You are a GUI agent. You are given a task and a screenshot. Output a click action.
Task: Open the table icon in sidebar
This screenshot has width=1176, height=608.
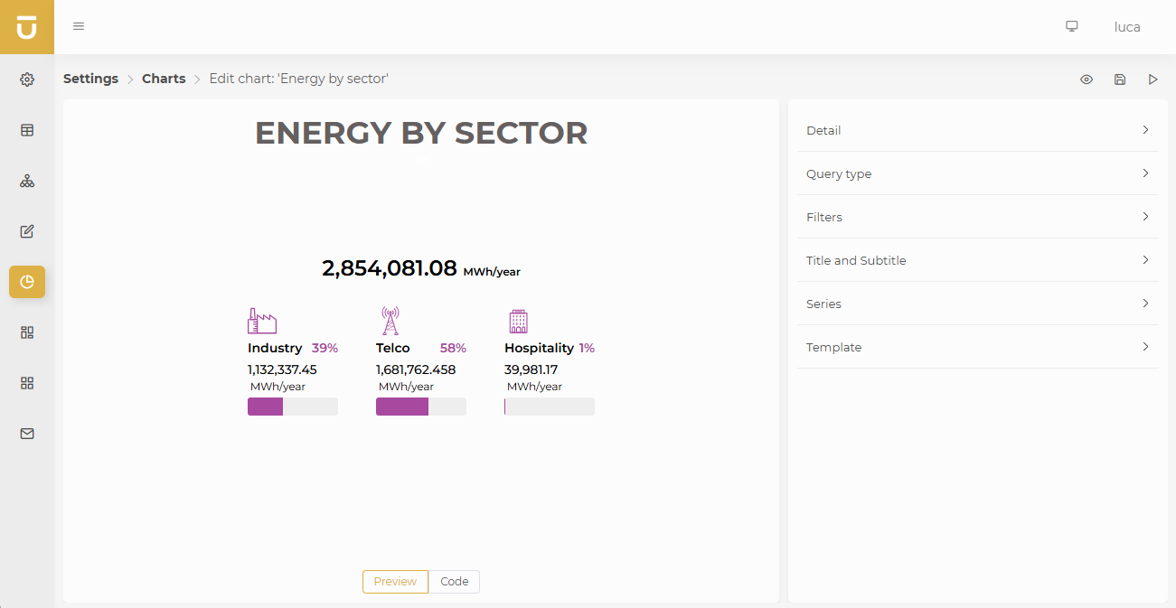pos(27,130)
